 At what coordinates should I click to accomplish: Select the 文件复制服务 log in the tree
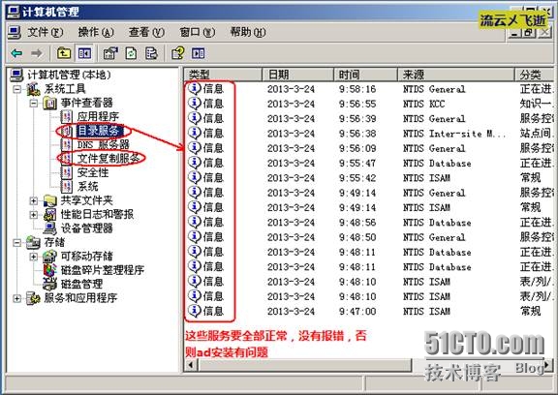pos(108,159)
